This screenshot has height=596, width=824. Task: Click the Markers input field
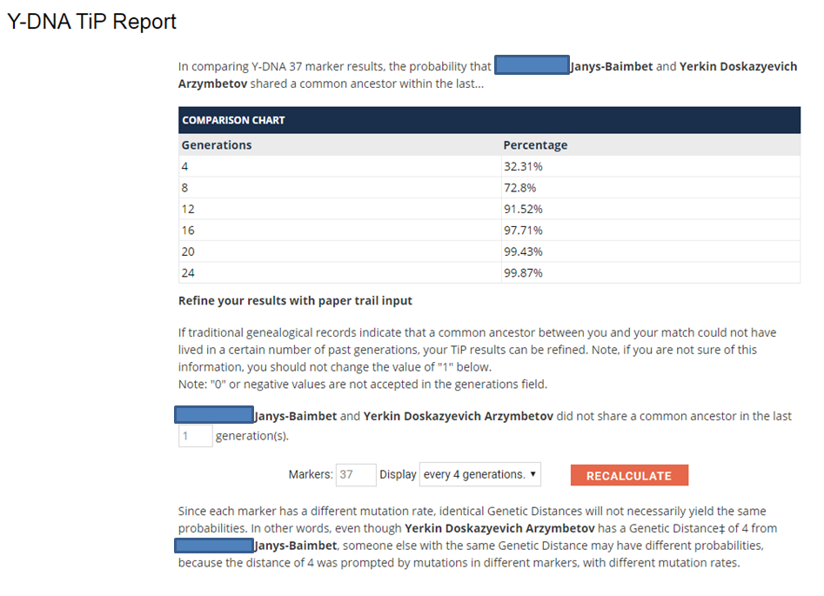coord(356,474)
